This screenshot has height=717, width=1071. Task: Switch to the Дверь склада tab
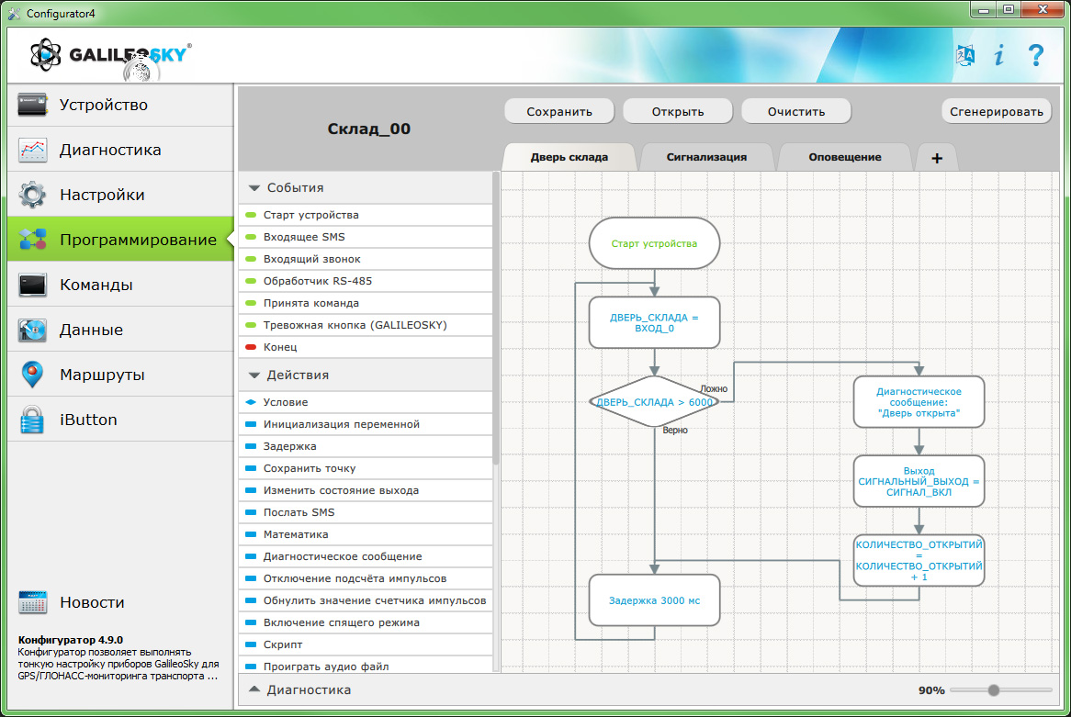pos(569,157)
